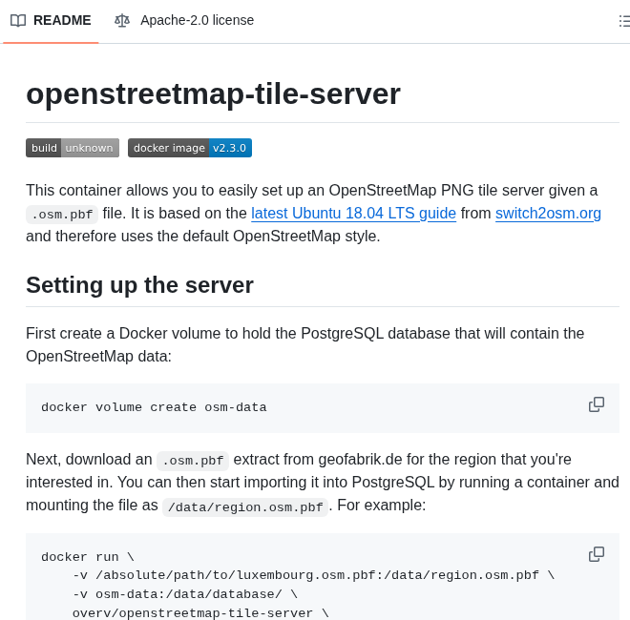Click the luxembourg.osm.pbf volume mount line
Image resolution: width=630 pixels, height=620 pixels.
pyautogui.click(x=313, y=575)
